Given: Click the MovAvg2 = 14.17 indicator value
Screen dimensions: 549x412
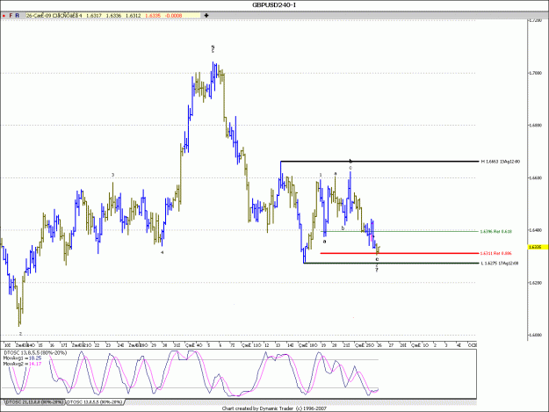Looking at the screenshot, I should pos(23,364).
